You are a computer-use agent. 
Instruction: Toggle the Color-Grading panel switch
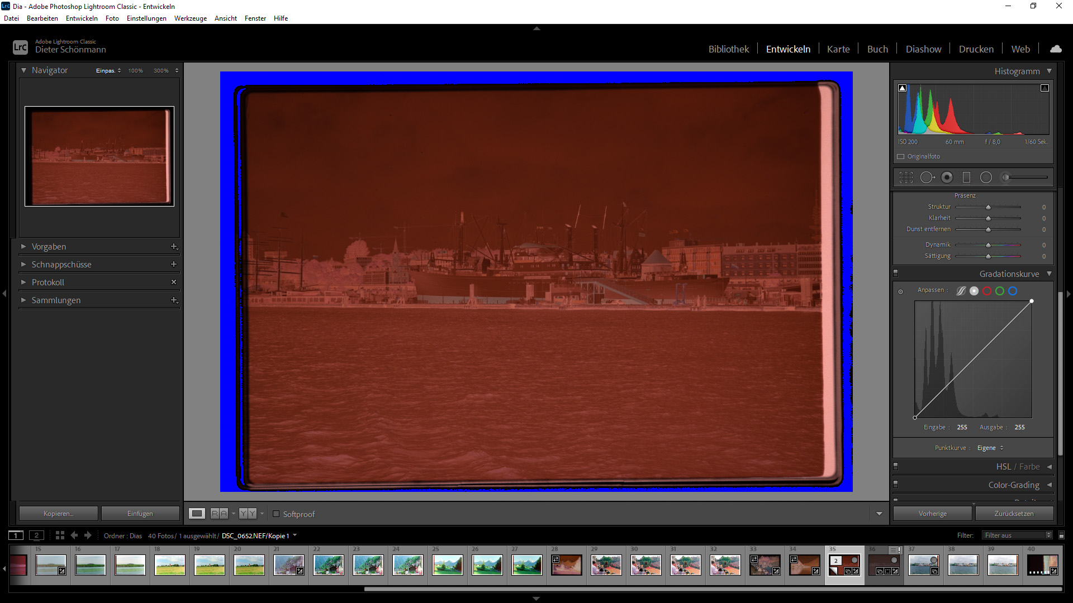click(x=896, y=485)
